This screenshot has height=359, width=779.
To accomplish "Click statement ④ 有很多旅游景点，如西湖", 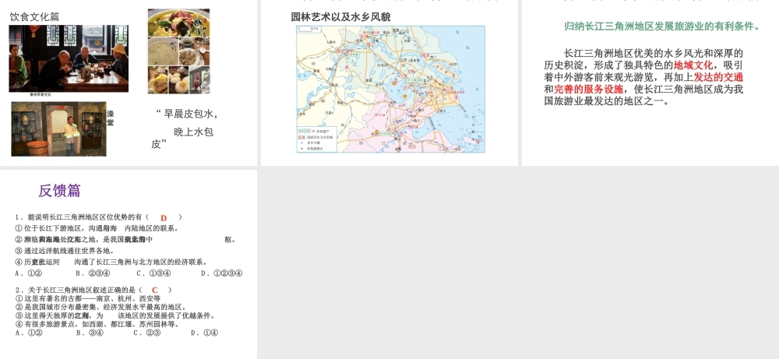I will tap(97, 324).
